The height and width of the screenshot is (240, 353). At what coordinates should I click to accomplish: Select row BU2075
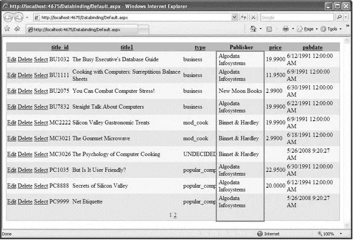coord(41,91)
